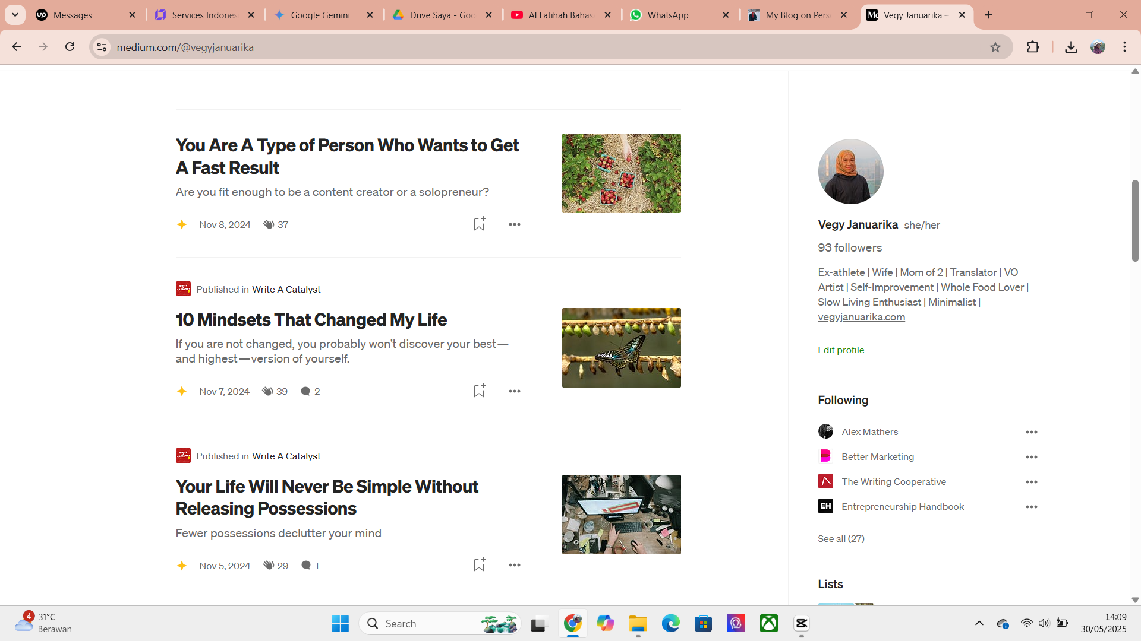This screenshot has height=641, width=1141.
Task: Open comments on '10 Mindsets' story
Action: [x=305, y=391]
